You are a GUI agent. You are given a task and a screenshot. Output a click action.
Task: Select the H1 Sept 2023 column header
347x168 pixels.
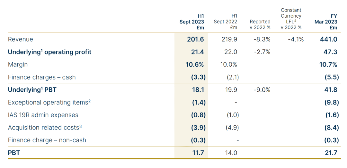(192, 22)
